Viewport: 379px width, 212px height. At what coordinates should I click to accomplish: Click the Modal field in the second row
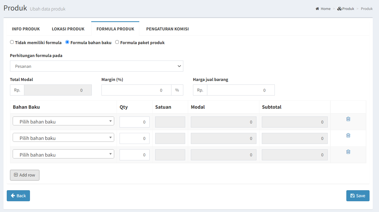click(x=224, y=138)
